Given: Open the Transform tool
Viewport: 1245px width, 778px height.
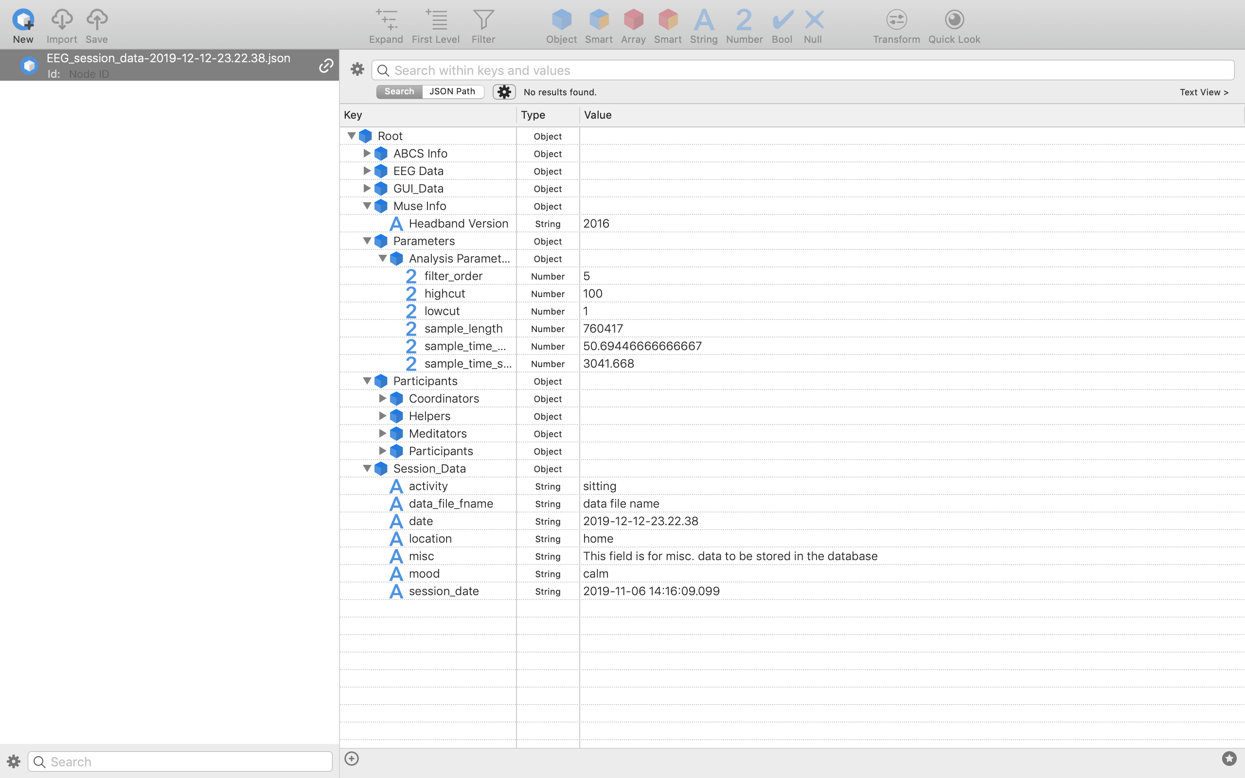Looking at the screenshot, I should (x=896, y=20).
